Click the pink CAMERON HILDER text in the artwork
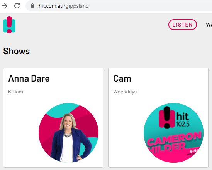The width and height of the screenshot is (212, 170). 174,143
